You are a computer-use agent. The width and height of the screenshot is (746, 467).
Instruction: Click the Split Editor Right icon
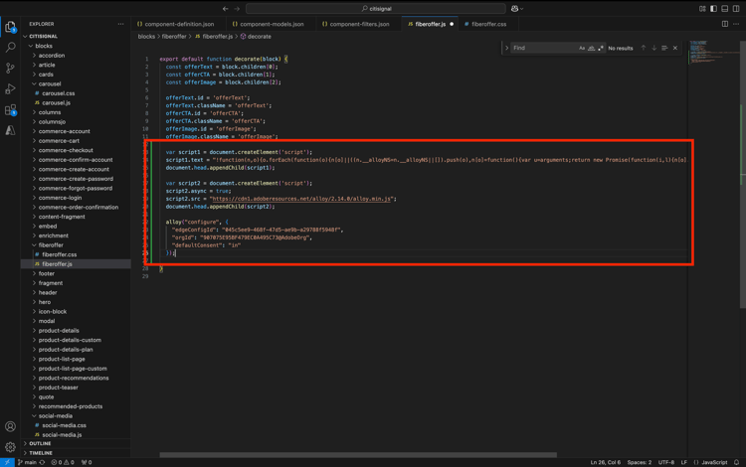point(724,24)
